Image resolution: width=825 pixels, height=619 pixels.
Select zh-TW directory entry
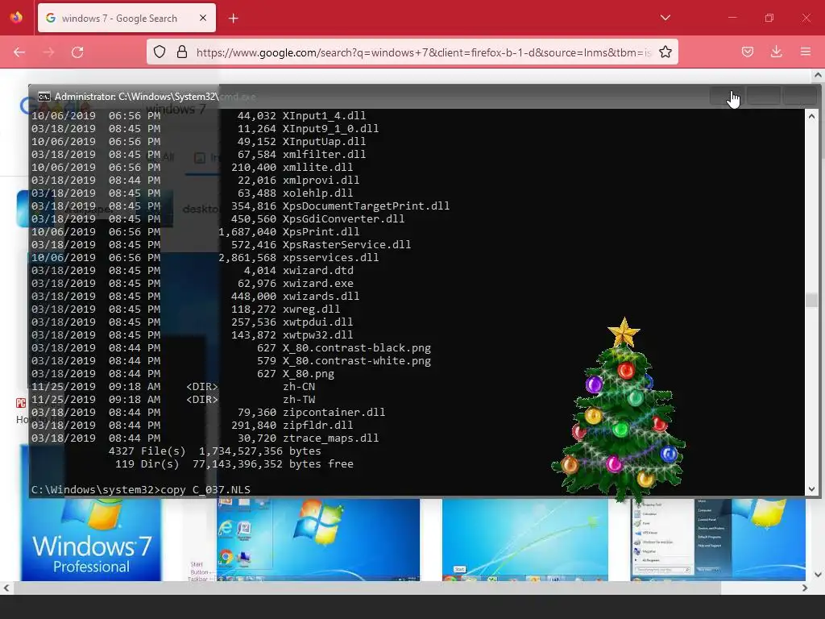(299, 400)
